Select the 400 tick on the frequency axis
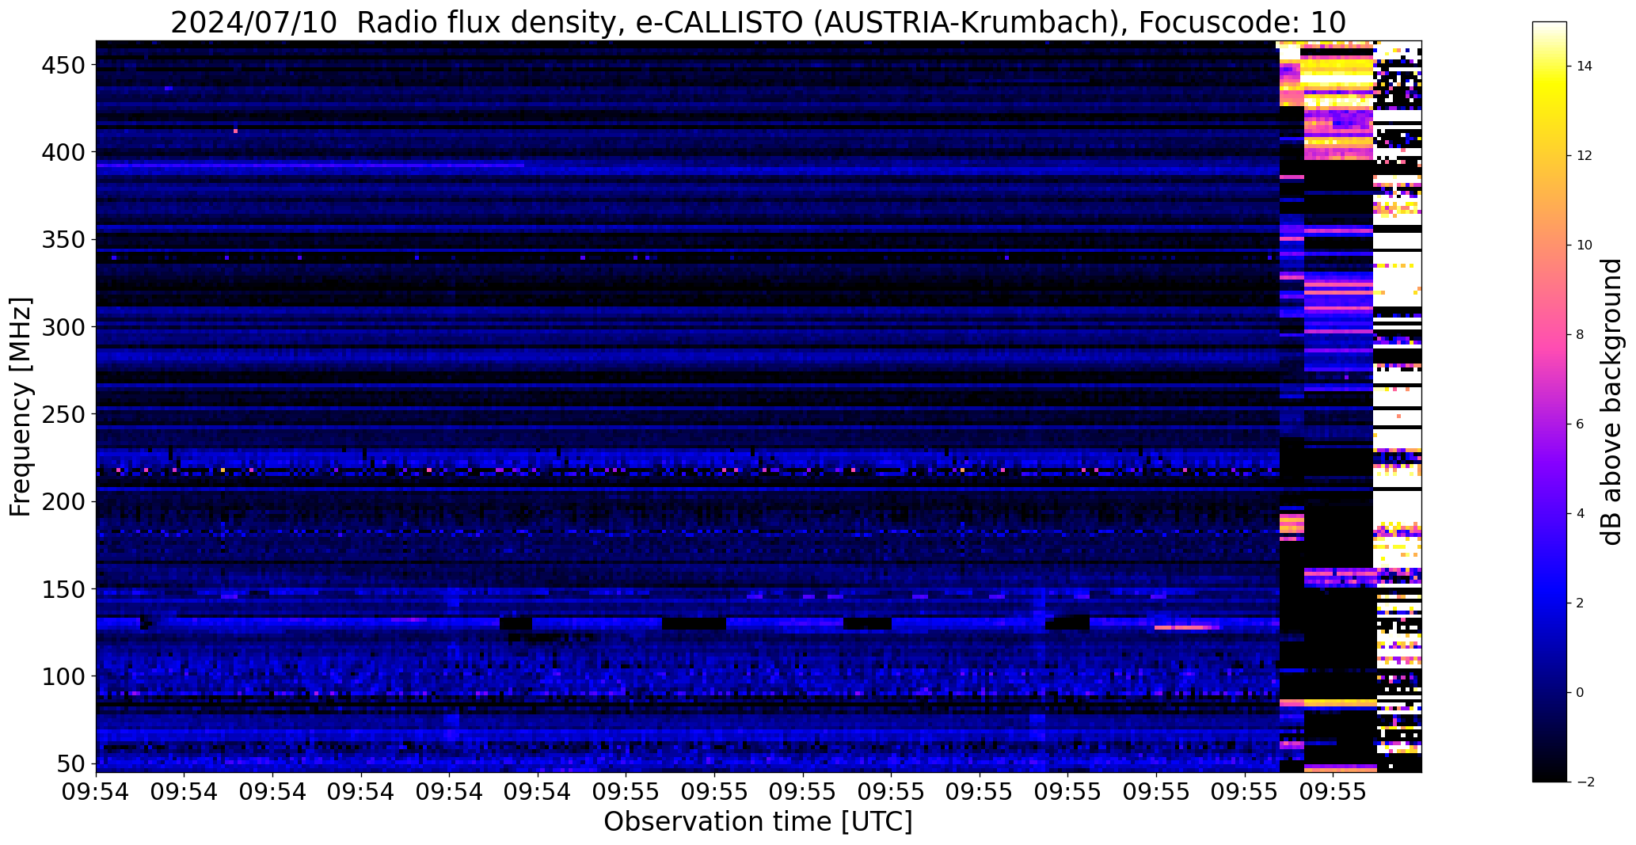This screenshot has height=845, width=1636. 63,152
